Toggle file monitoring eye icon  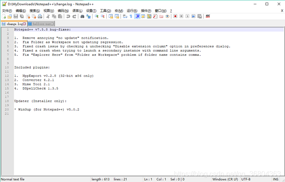pyautogui.click(x=167, y=17)
